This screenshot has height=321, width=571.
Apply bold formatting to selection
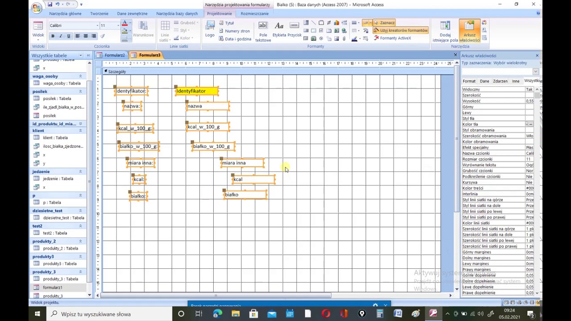(53, 36)
